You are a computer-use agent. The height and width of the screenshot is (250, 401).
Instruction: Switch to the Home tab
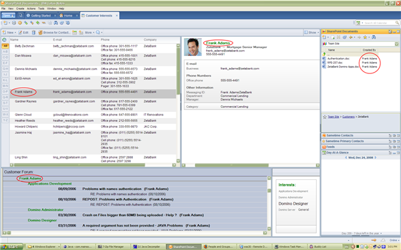[x=68, y=15]
